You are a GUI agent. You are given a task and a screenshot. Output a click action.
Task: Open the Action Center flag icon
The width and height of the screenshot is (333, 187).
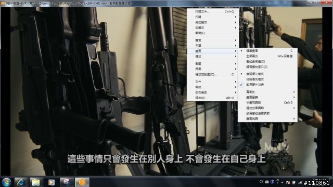pyautogui.click(x=288, y=182)
